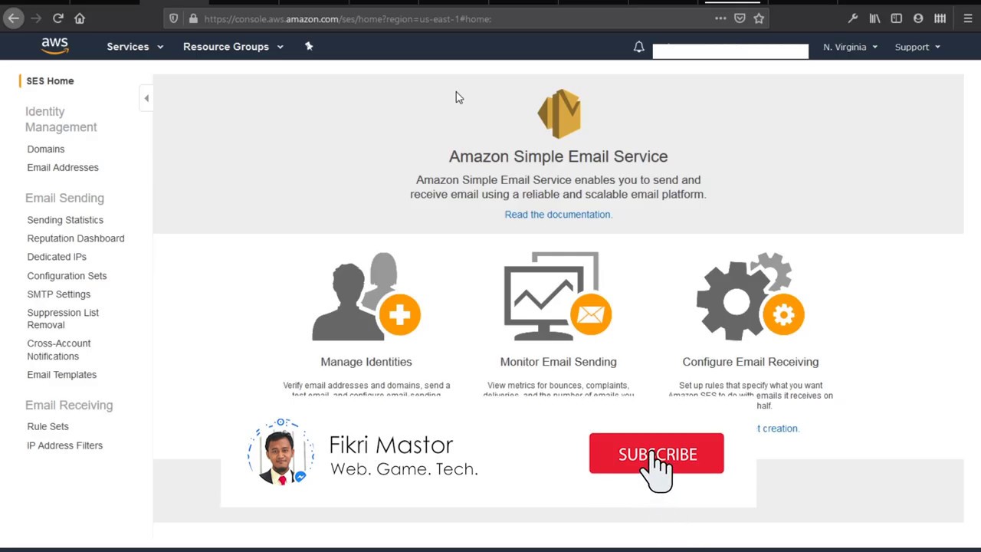Click the fence-shaped extension icon
The height and width of the screenshot is (552, 981).
point(940,18)
